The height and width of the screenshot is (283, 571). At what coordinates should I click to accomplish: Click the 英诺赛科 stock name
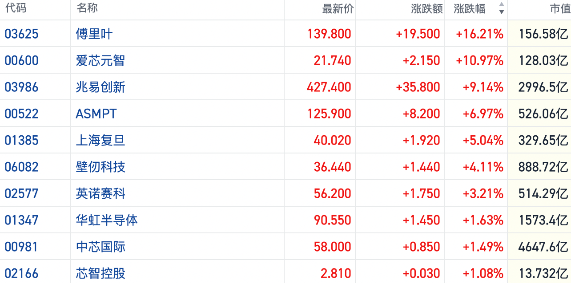[x=101, y=193]
